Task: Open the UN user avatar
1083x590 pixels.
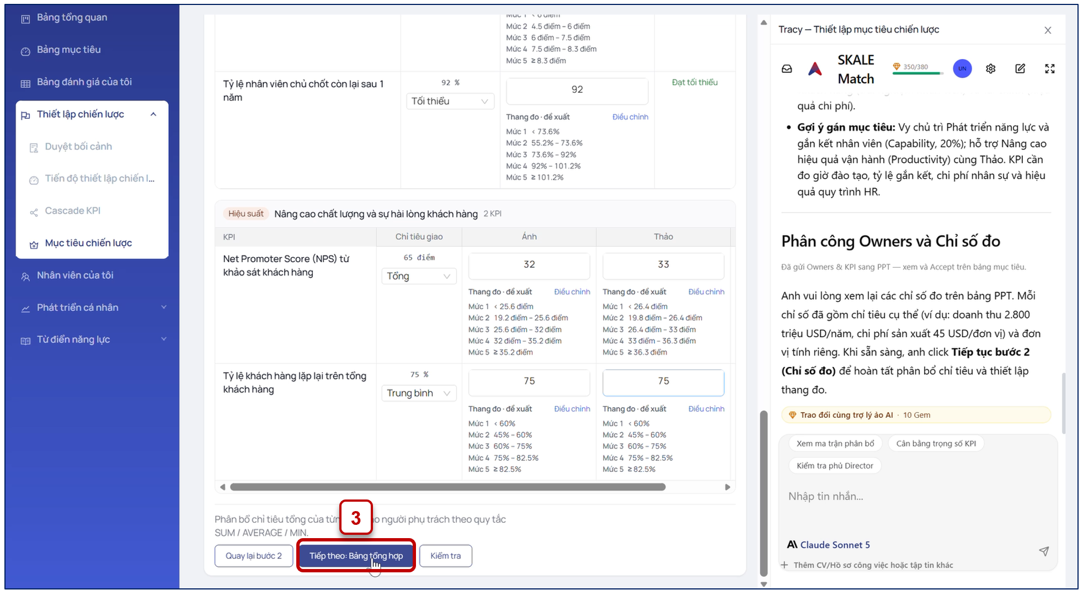Action: (x=962, y=69)
